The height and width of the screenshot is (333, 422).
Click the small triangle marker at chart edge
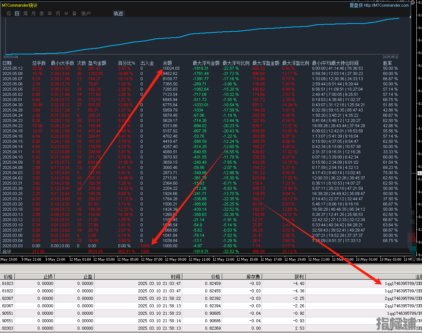tap(410, 17)
